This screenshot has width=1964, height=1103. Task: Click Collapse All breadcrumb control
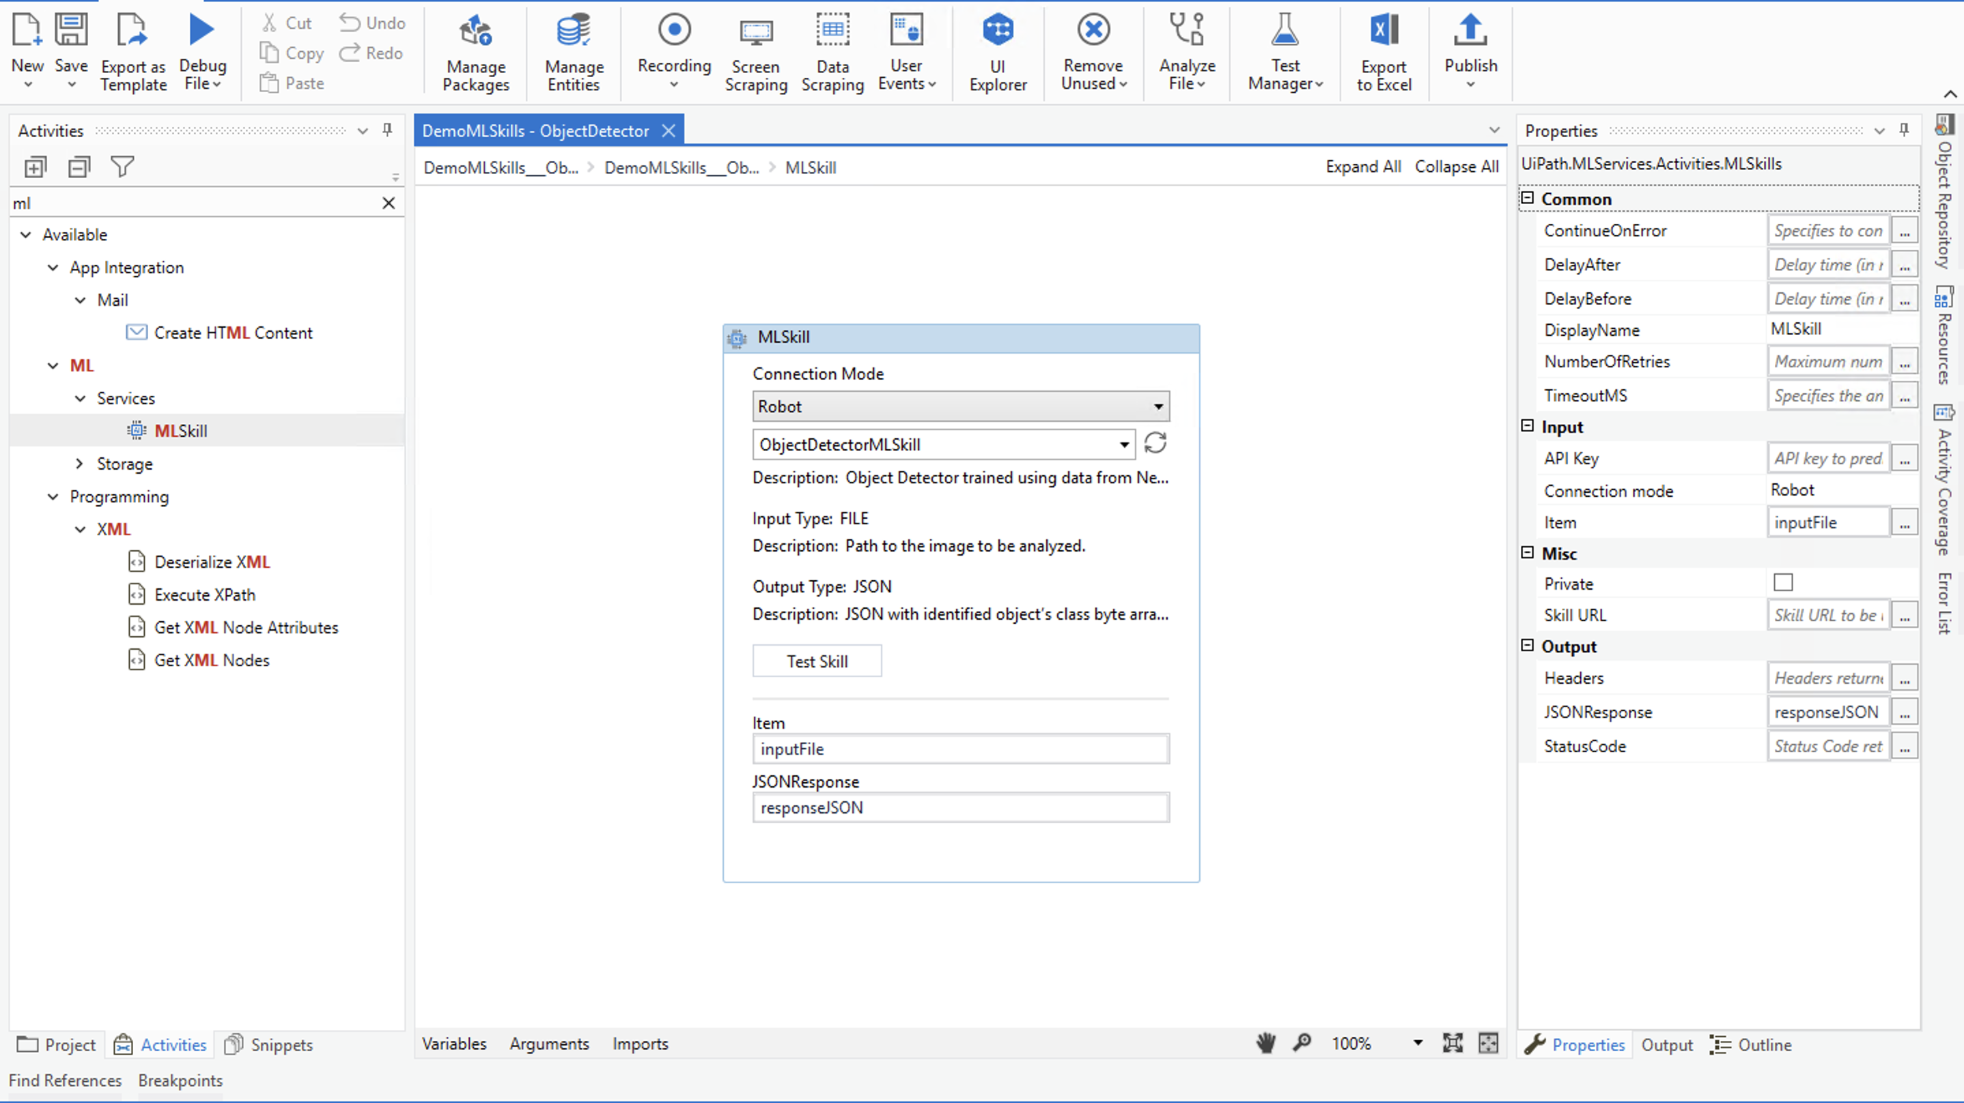click(1455, 166)
